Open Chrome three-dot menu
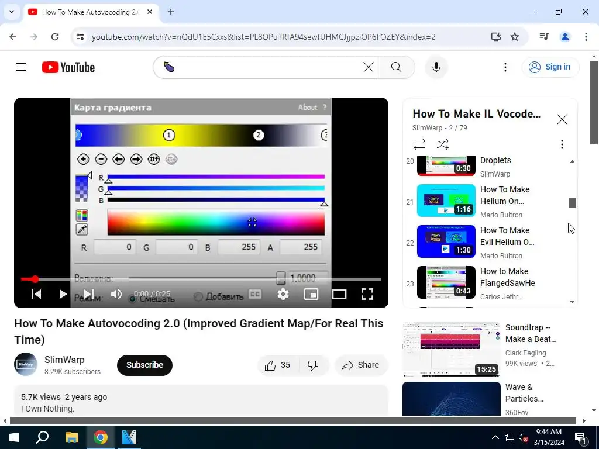599x449 pixels. click(x=586, y=37)
